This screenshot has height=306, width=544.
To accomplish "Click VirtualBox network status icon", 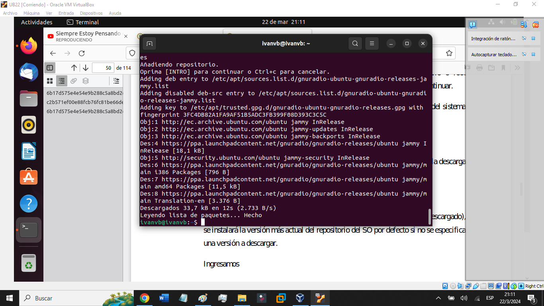I will (468, 286).
